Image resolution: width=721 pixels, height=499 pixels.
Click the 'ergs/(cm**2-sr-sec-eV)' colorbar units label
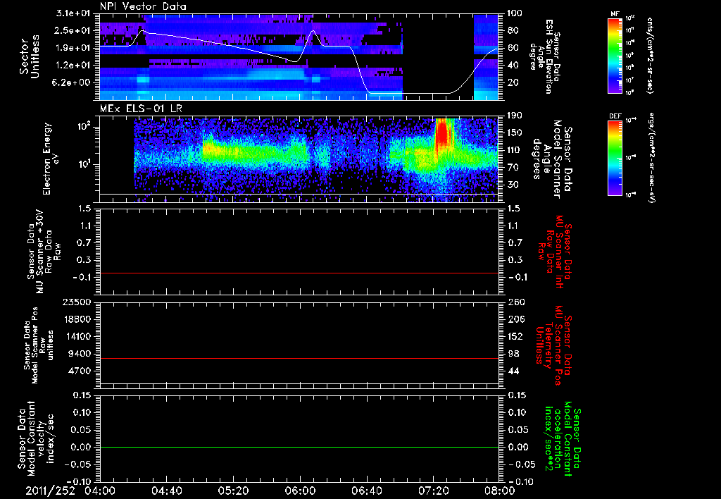[x=652, y=158]
